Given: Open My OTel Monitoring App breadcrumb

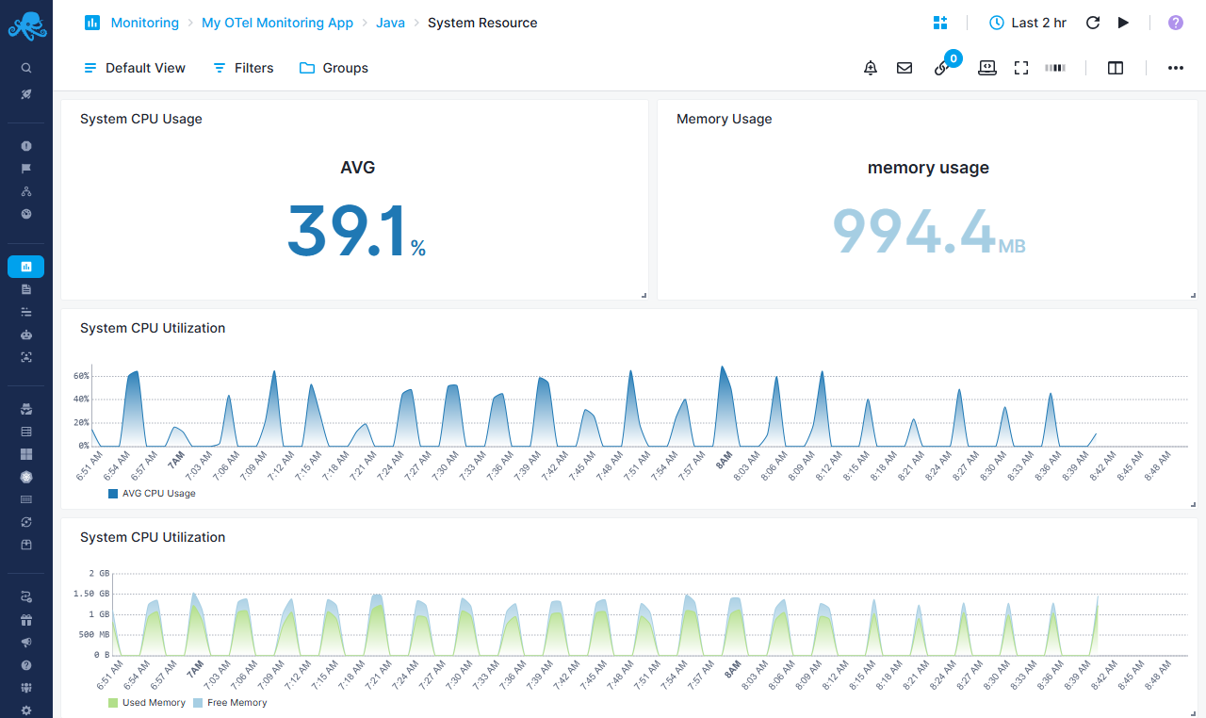Looking at the screenshot, I should point(277,22).
